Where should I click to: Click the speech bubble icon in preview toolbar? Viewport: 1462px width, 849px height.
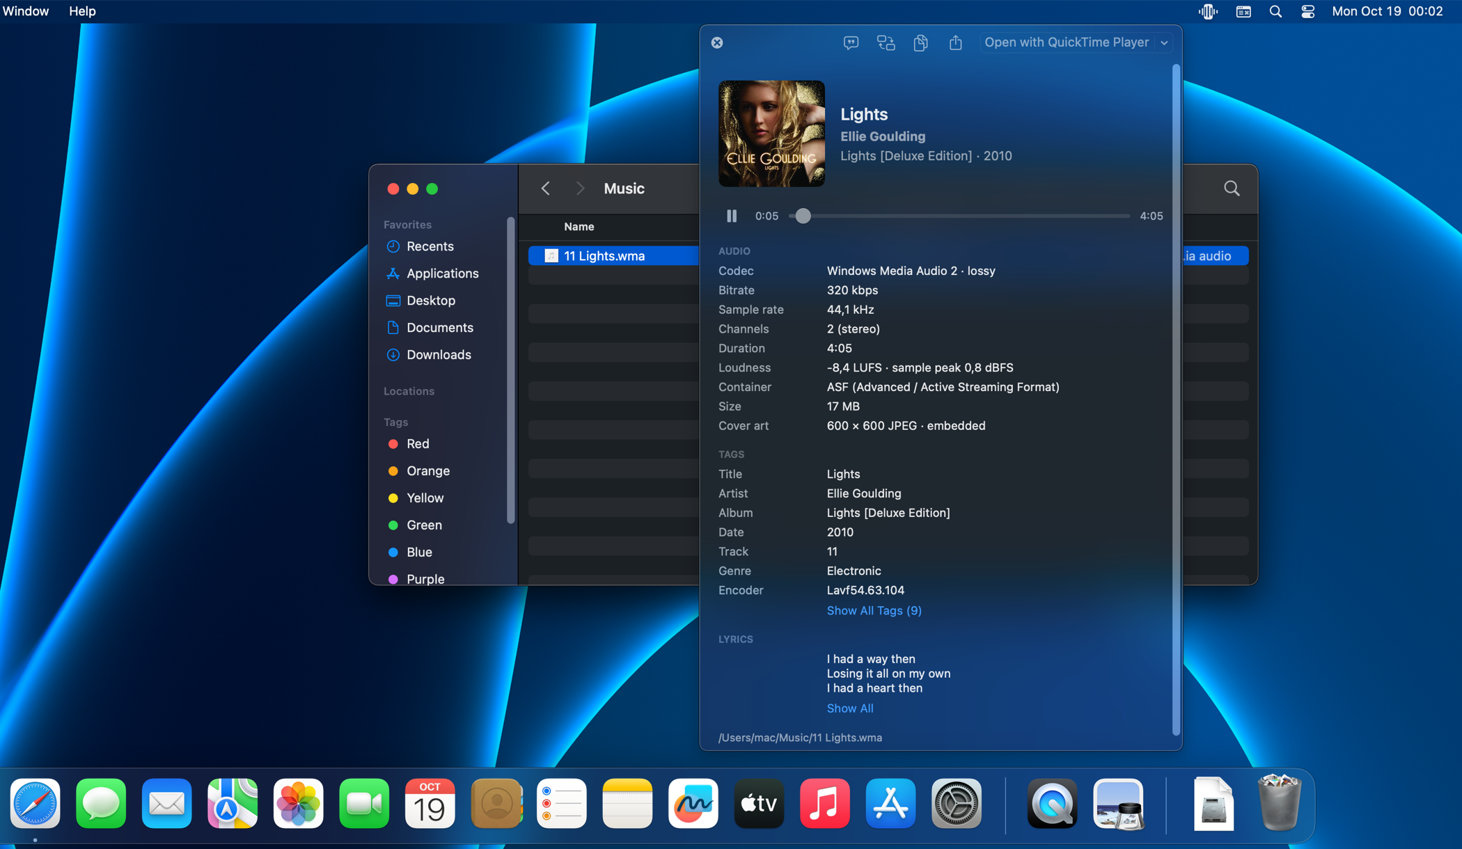851,42
